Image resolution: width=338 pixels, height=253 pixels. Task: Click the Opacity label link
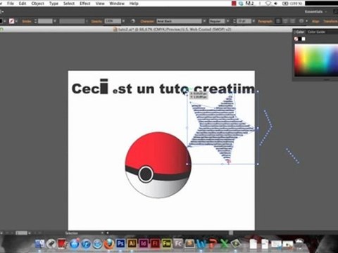96,21
